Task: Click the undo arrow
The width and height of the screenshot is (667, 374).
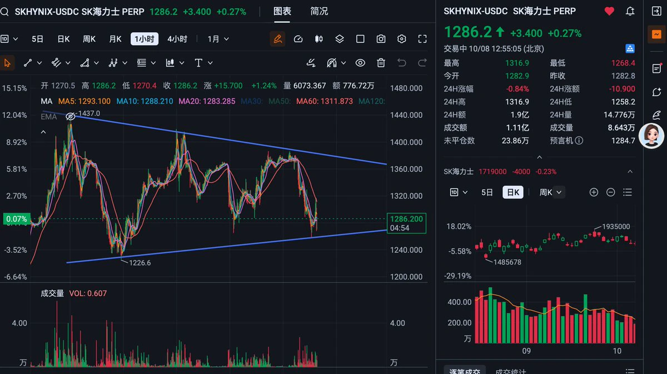Action: point(402,63)
